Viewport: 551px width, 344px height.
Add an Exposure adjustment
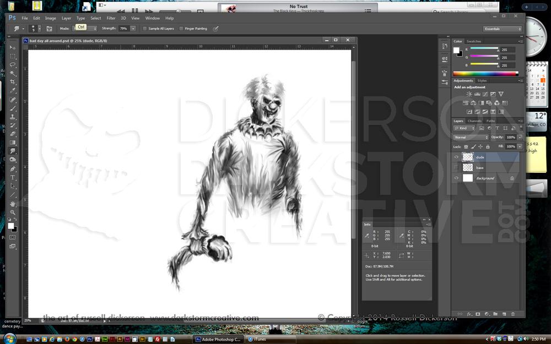[x=493, y=94]
